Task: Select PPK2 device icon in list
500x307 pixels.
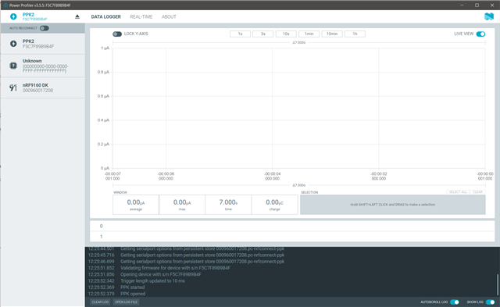Action: (x=13, y=44)
